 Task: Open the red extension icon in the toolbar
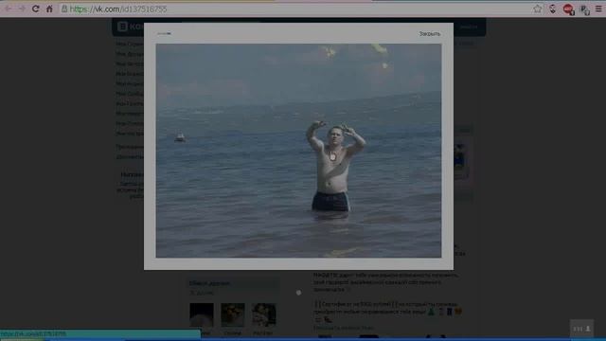click(568, 9)
